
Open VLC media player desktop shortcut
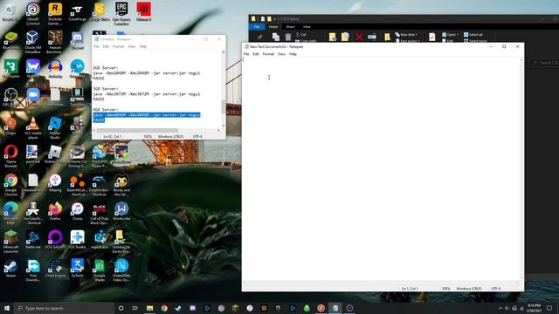coord(33,127)
